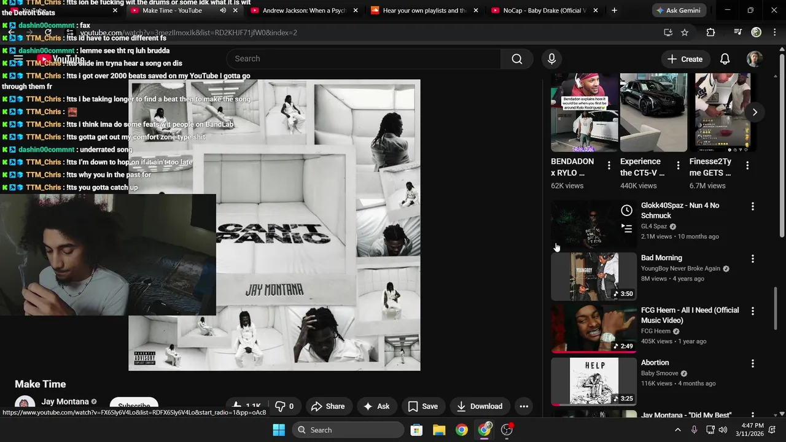The height and width of the screenshot is (442, 786).
Task: Show next Shorts with the right arrow
Action: (754, 112)
